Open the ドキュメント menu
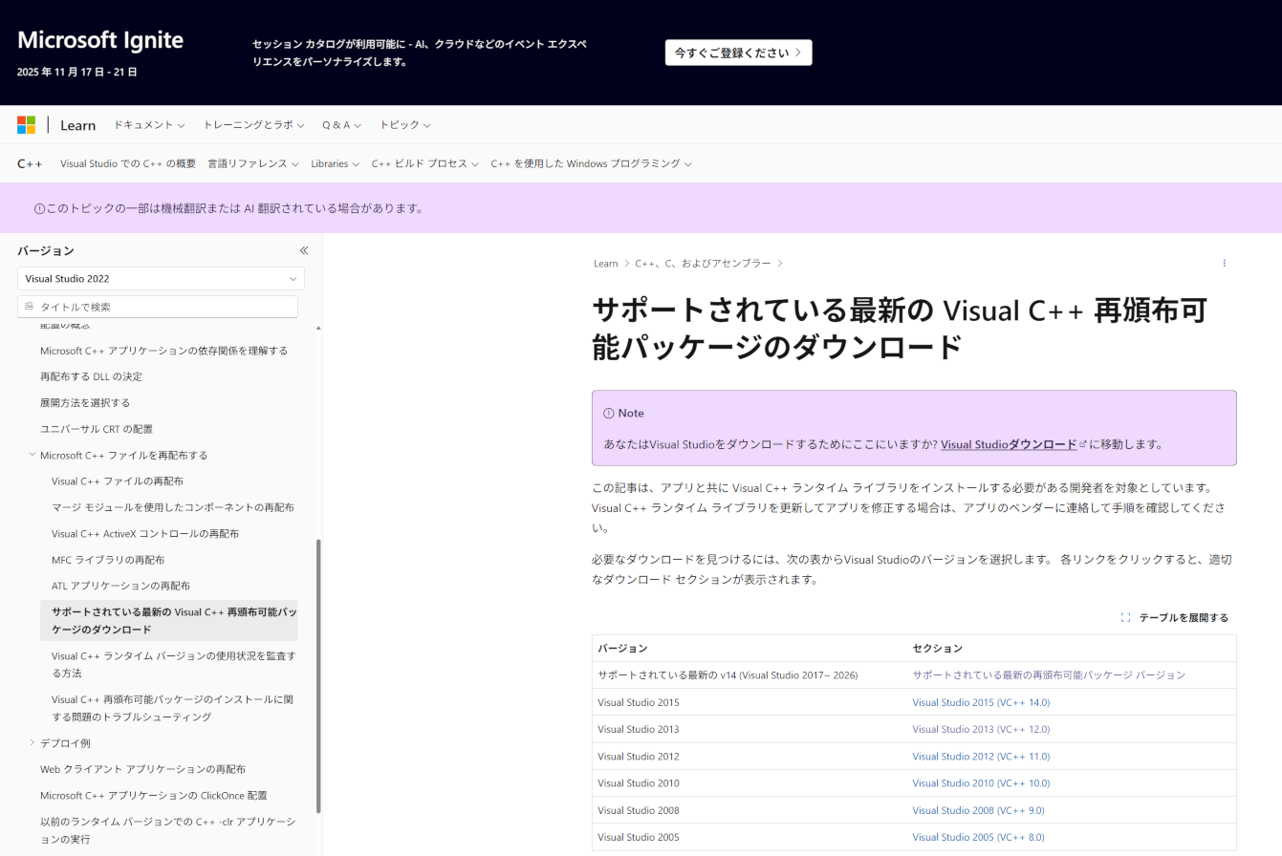 click(149, 125)
